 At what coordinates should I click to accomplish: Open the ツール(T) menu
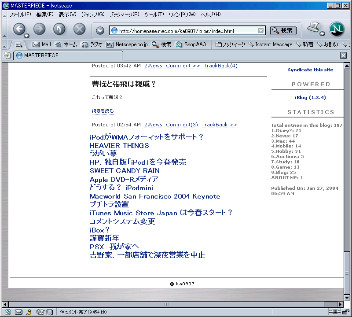click(154, 15)
